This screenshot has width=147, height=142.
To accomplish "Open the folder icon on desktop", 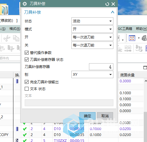I will (x=4, y=10).
